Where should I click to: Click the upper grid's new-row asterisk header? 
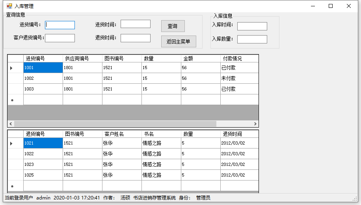click(x=15, y=100)
